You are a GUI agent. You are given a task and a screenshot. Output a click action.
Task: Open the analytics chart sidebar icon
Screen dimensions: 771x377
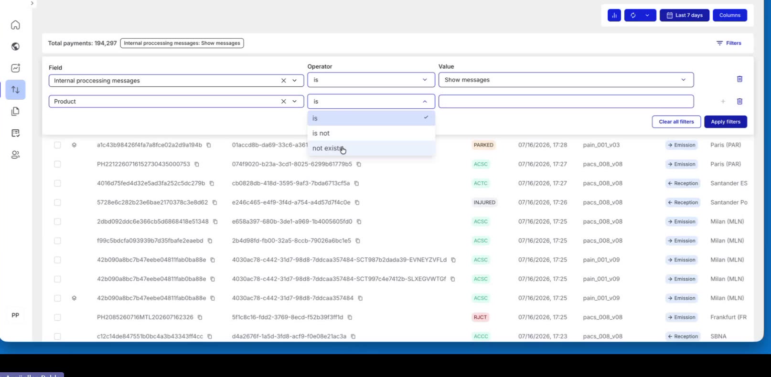15,68
